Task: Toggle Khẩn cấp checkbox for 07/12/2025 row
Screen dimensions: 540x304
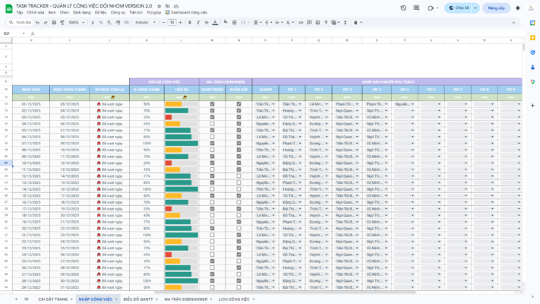Action: click(x=238, y=143)
